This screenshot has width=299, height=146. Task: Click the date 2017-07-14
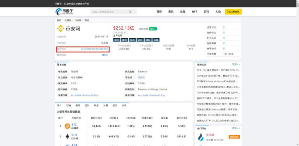tap(101, 37)
